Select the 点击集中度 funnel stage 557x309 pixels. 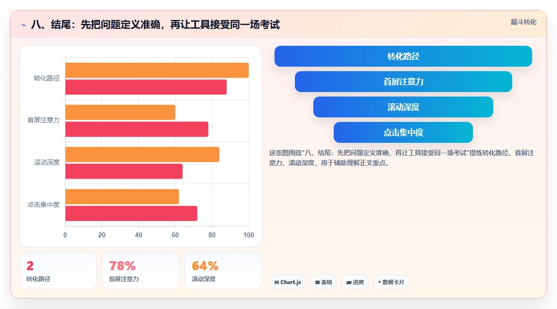(403, 132)
